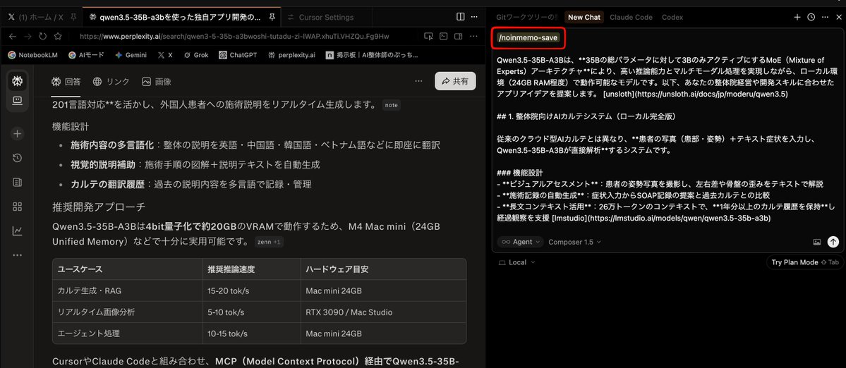Create a new chat with plus icon
This screenshot has width=846, height=368.
[797, 17]
